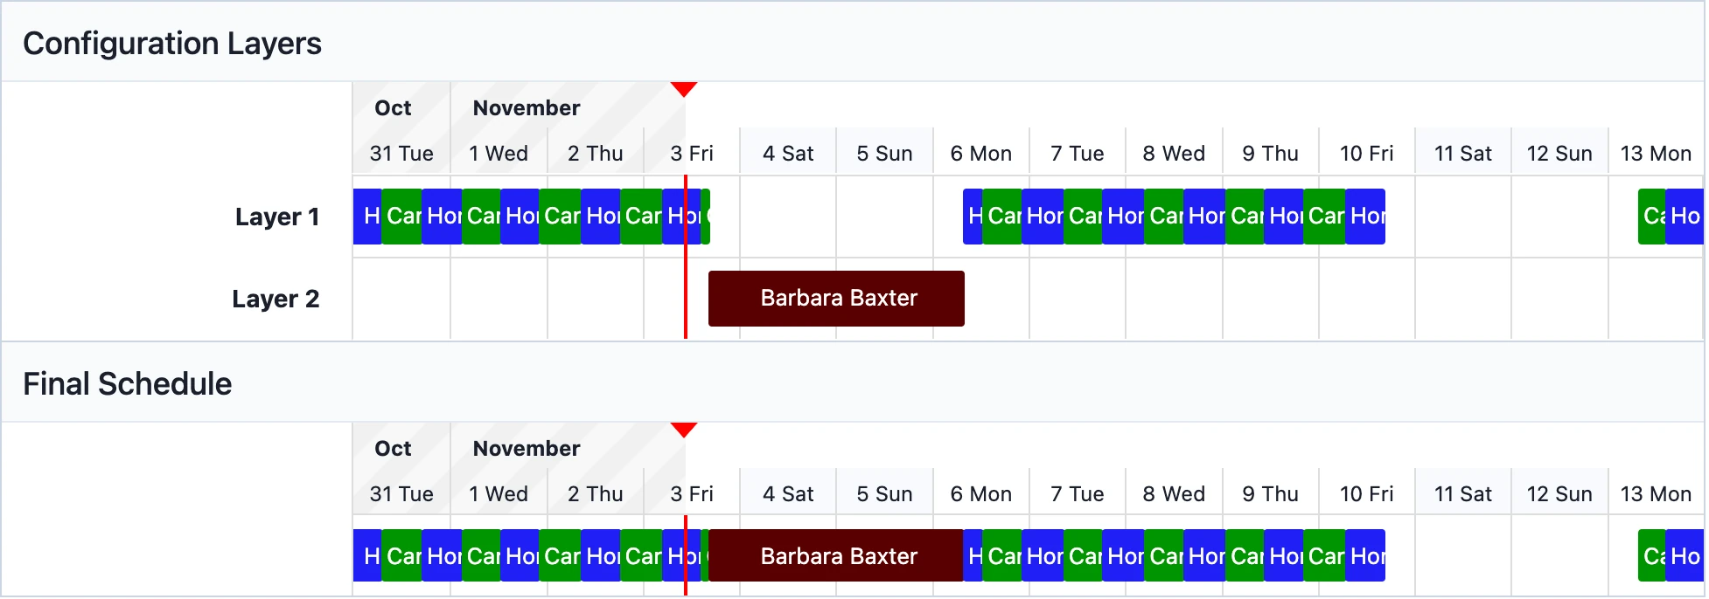Screen dimensions: 1709x599
Task: Click the 6 Mon header in Configuration Layers
Action: coord(981,154)
